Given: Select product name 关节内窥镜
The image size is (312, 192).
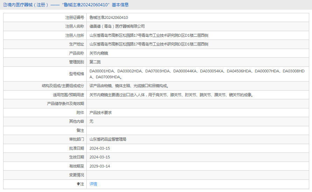Looking at the screenshot, I should (99, 53).
